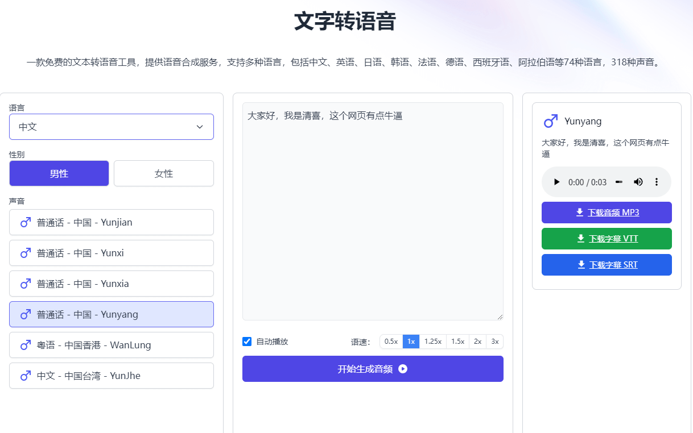Select the 普通话 - 中国 - Yunjian voice entry
The image size is (693, 433).
point(111,222)
